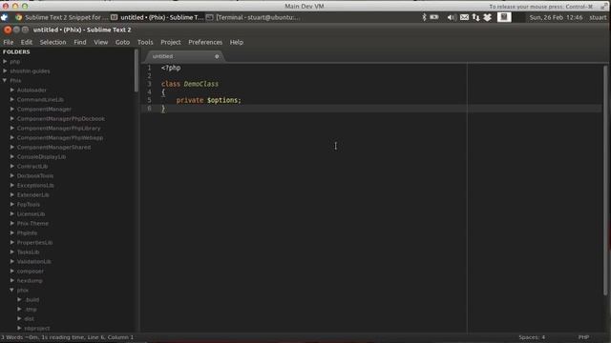This screenshot has width=611, height=343.
Task: Click the network up-down arrows indicator
Action: 475,17
